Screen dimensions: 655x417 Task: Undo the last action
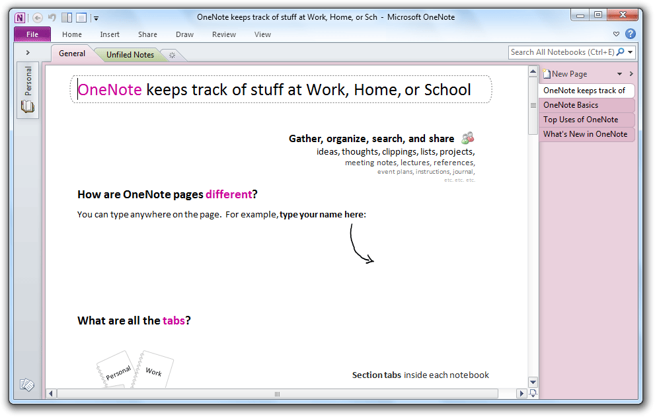click(x=52, y=18)
